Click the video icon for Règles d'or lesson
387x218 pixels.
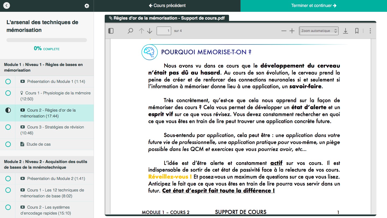pyautogui.click(x=23, y=110)
